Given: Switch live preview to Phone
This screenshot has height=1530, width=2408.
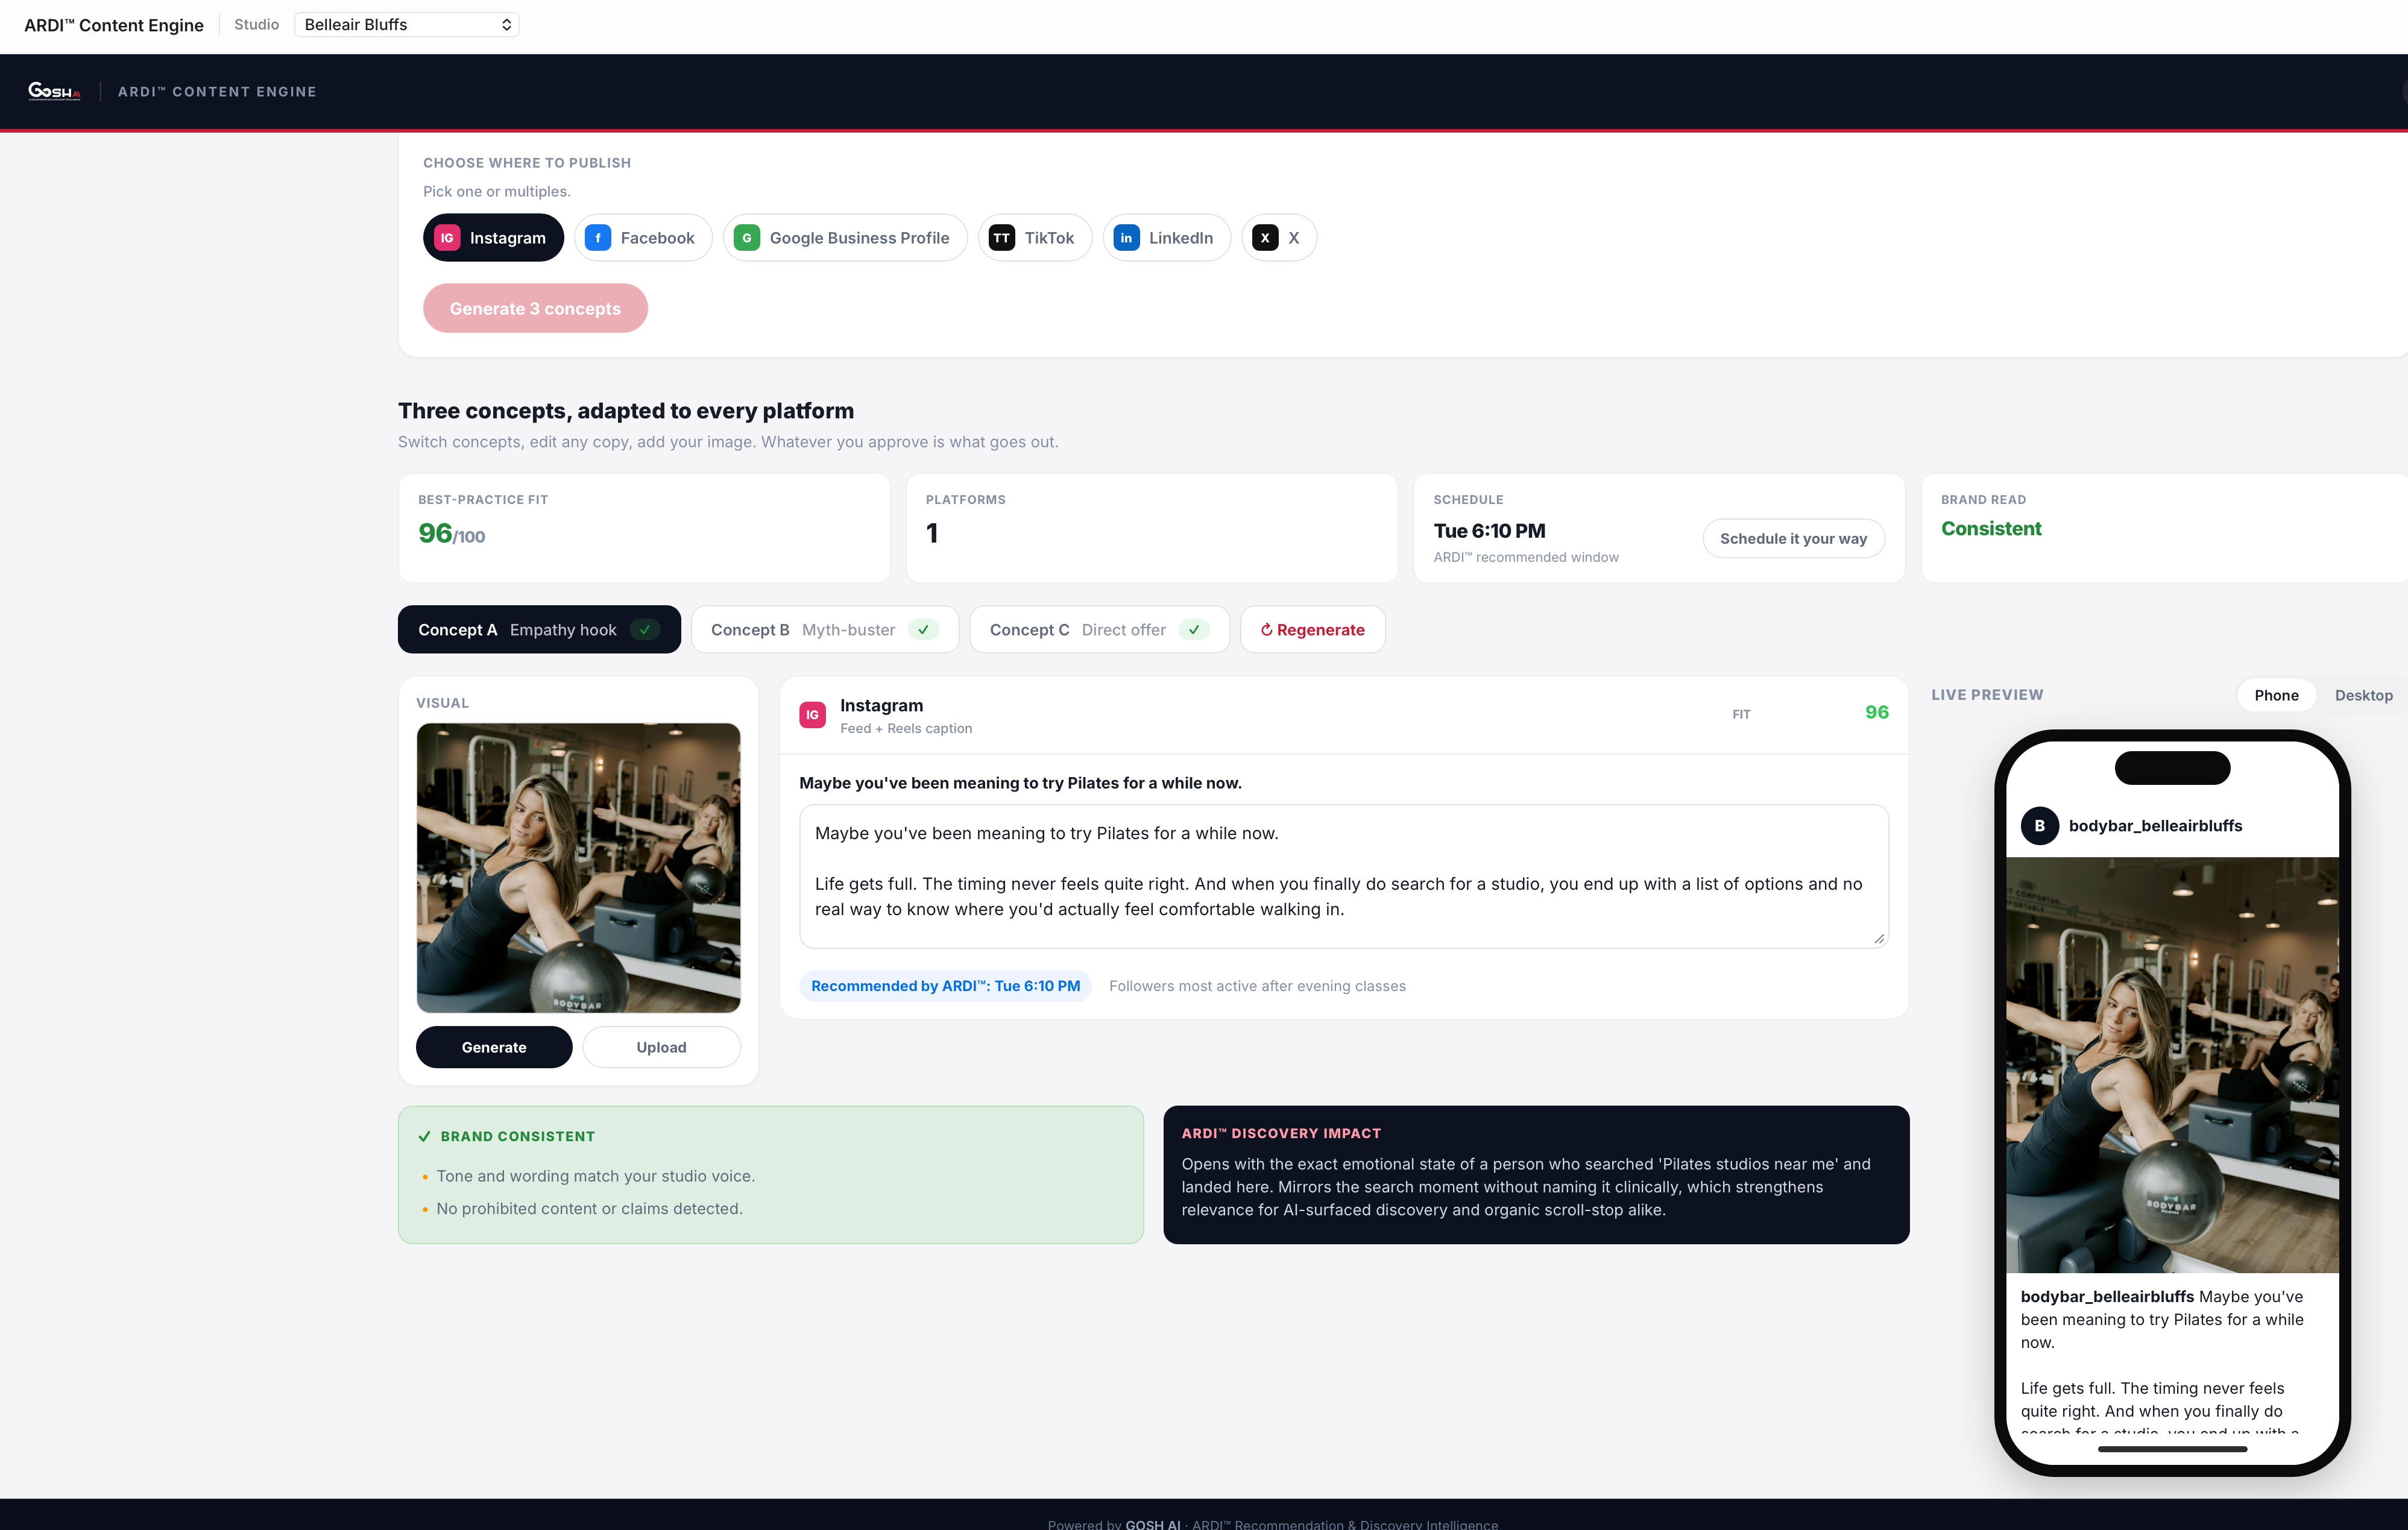Looking at the screenshot, I should coord(2276,695).
